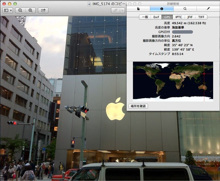Click the image direction value 2.642
Viewport: 220px width, 181px height.
click(x=176, y=36)
